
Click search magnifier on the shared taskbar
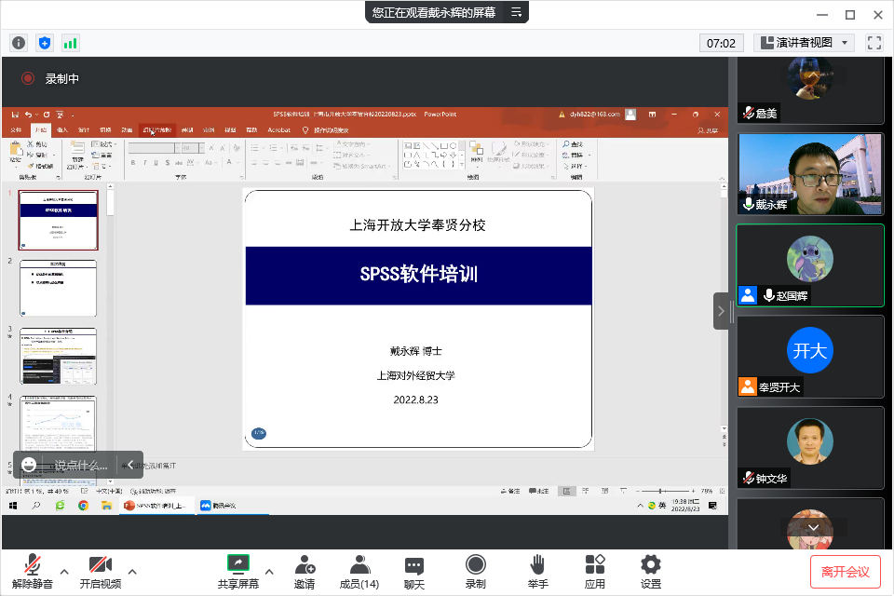tap(36, 506)
